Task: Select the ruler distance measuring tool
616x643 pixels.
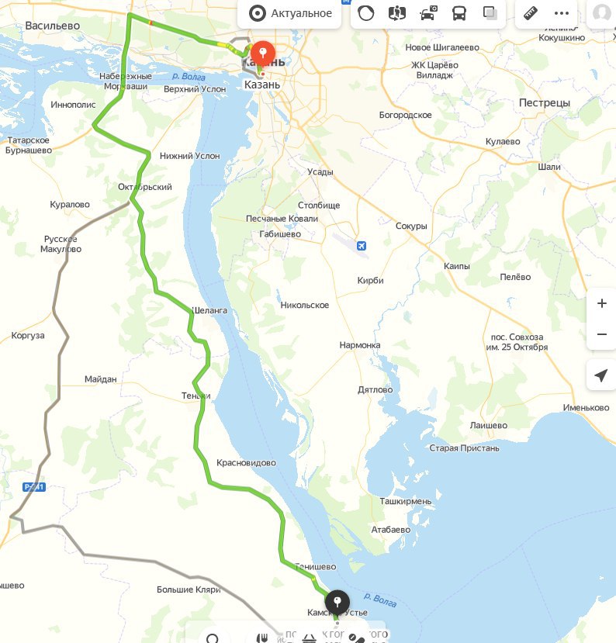Action: click(531, 13)
